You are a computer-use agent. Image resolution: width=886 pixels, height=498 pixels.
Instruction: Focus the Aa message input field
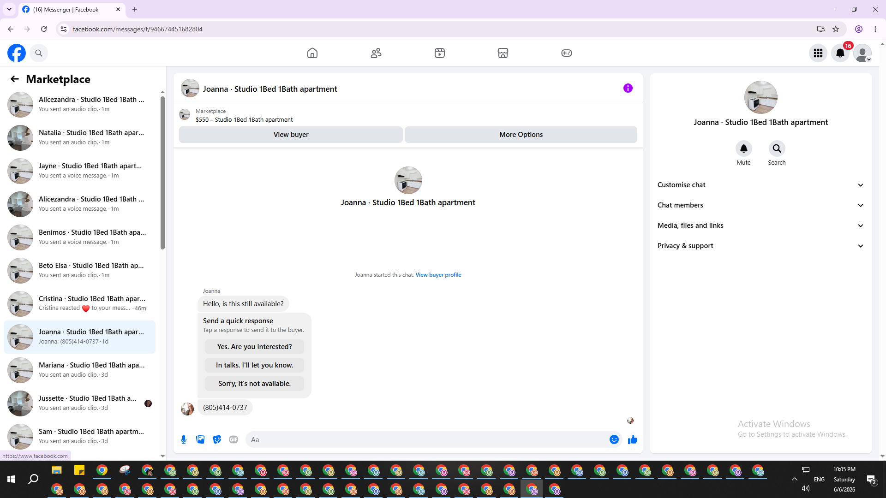click(427, 439)
